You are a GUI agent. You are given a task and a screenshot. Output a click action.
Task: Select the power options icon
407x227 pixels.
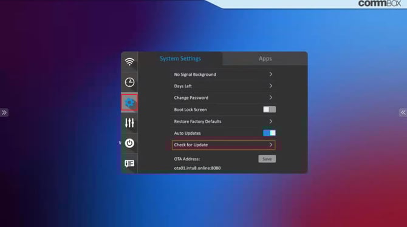pos(129,143)
